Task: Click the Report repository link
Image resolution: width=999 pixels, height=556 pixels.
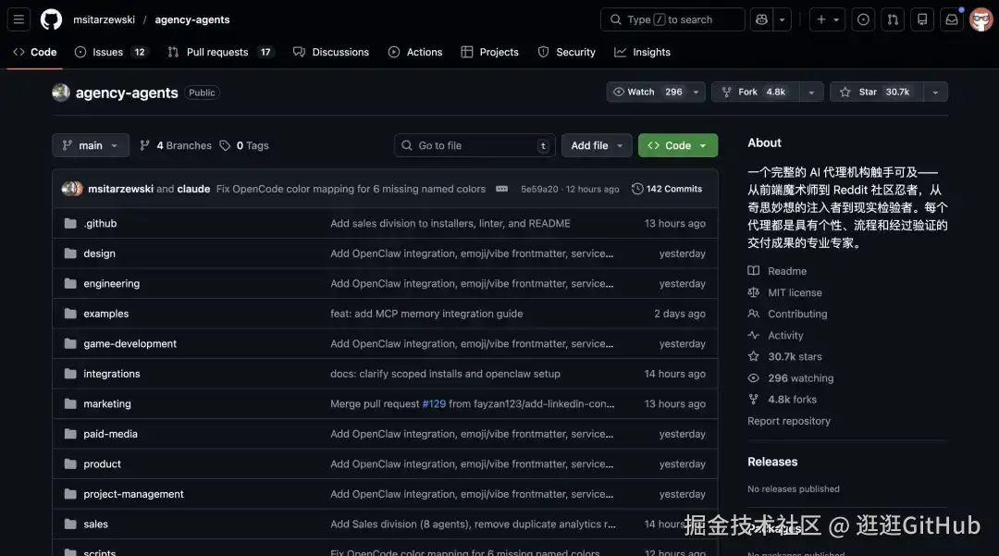Action: pos(789,421)
